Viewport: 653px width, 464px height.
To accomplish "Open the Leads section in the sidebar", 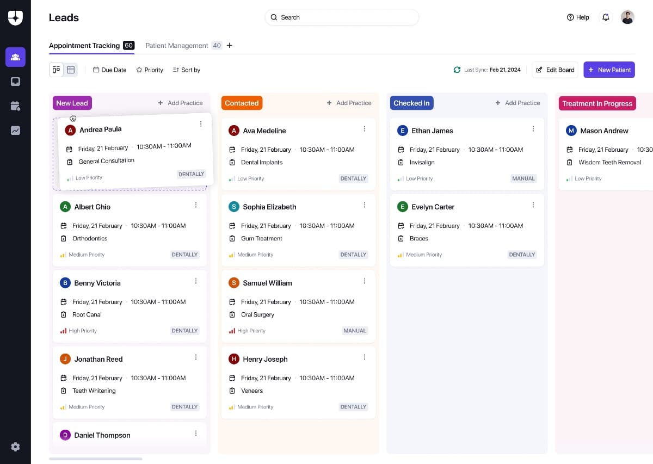I will pos(15,57).
